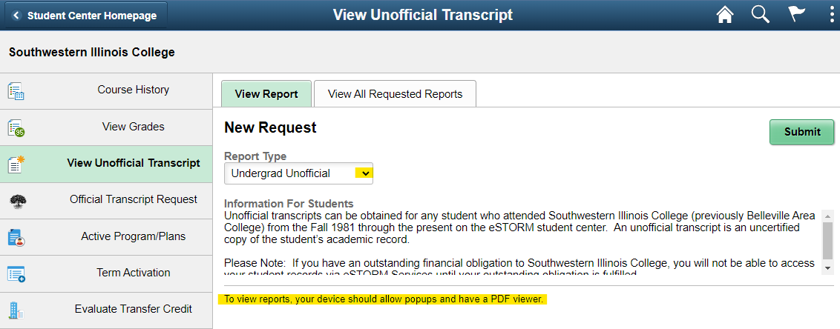This screenshot has width=840, height=329.
Task: Open the three-dot actions menu
Action: click(x=832, y=15)
